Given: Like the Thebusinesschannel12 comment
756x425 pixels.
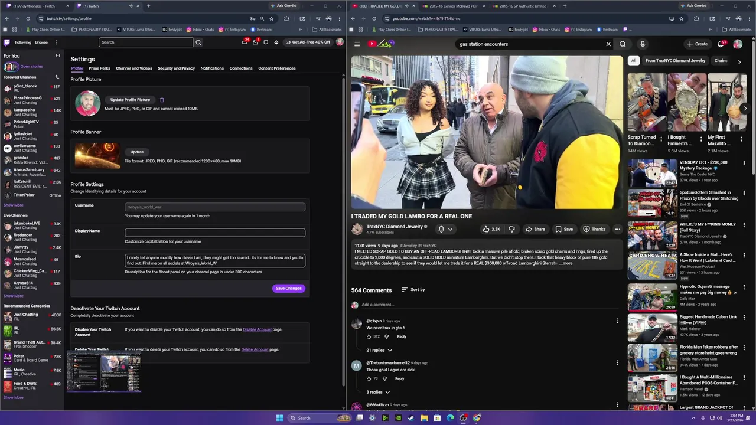Looking at the screenshot, I should (369, 378).
